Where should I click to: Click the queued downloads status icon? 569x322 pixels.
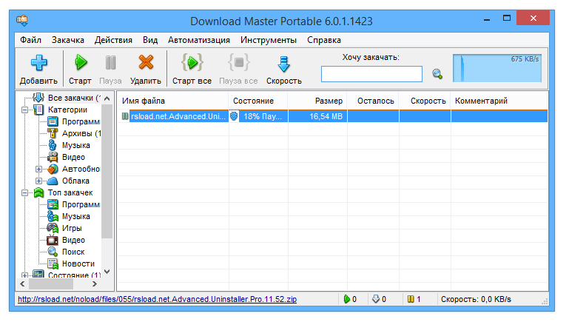click(376, 299)
